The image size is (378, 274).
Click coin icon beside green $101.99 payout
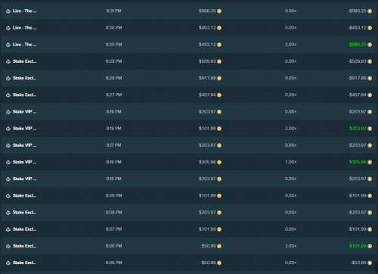[370, 246]
